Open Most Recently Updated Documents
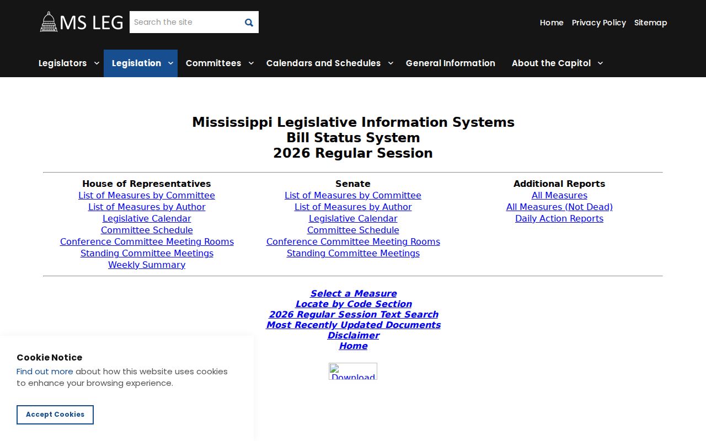706x441 pixels. (x=353, y=325)
